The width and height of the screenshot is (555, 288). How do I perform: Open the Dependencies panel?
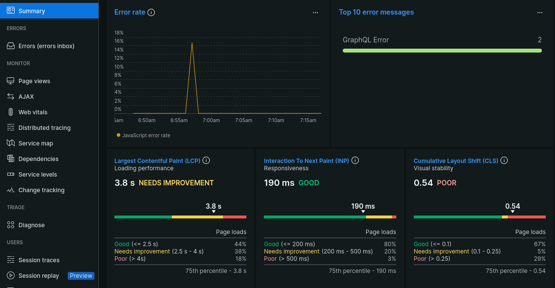point(39,159)
